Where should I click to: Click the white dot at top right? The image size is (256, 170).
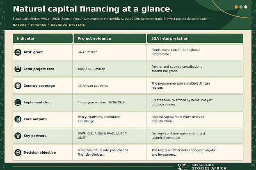coord(246,7)
